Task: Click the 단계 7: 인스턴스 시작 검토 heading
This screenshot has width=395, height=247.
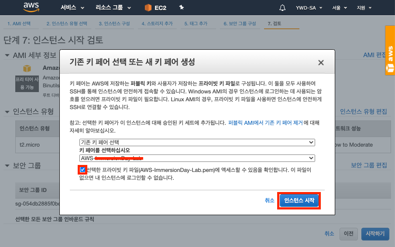Action: 53,40
